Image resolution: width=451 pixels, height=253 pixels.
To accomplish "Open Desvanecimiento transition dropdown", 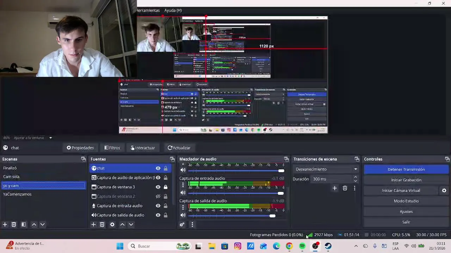I will [x=326, y=169].
